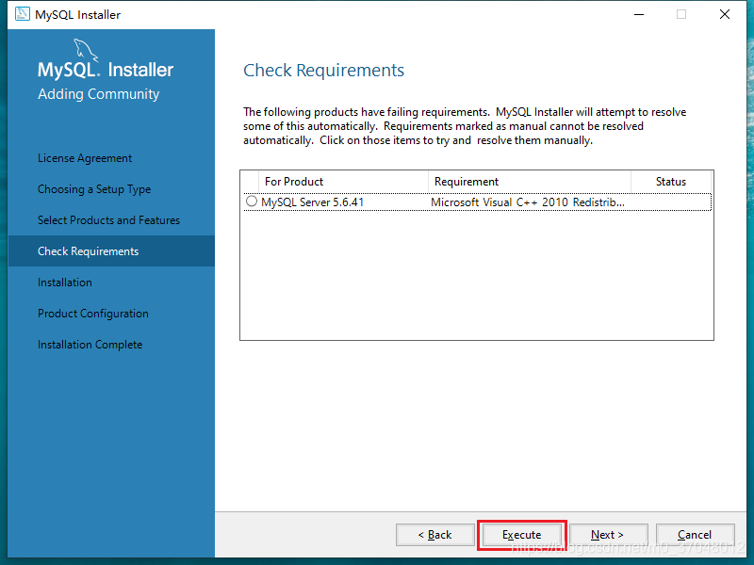
Task: Select the Microsoft Visual C++ 2010 Redistrib requirement
Action: pyautogui.click(x=528, y=202)
